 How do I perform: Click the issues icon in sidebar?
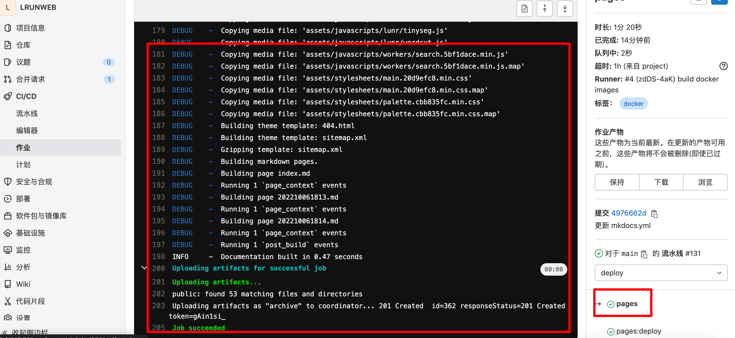[8, 62]
